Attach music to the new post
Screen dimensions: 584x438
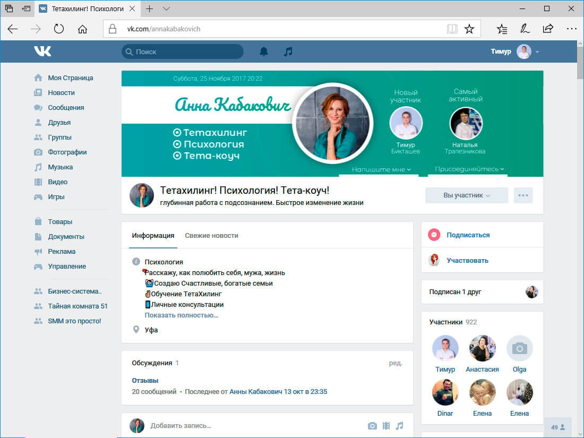click(x=399, y=426)
